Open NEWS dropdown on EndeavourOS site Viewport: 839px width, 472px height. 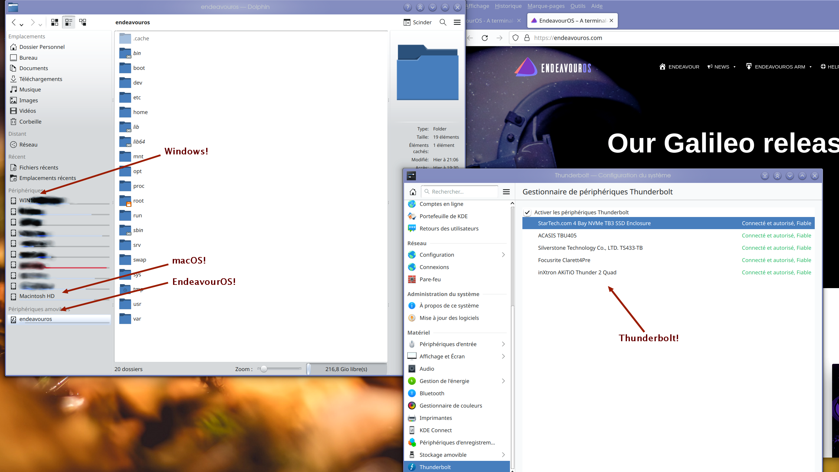click(722, 67)
